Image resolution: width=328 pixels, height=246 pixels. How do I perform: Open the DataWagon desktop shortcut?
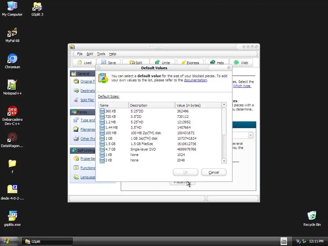(12, 140)
